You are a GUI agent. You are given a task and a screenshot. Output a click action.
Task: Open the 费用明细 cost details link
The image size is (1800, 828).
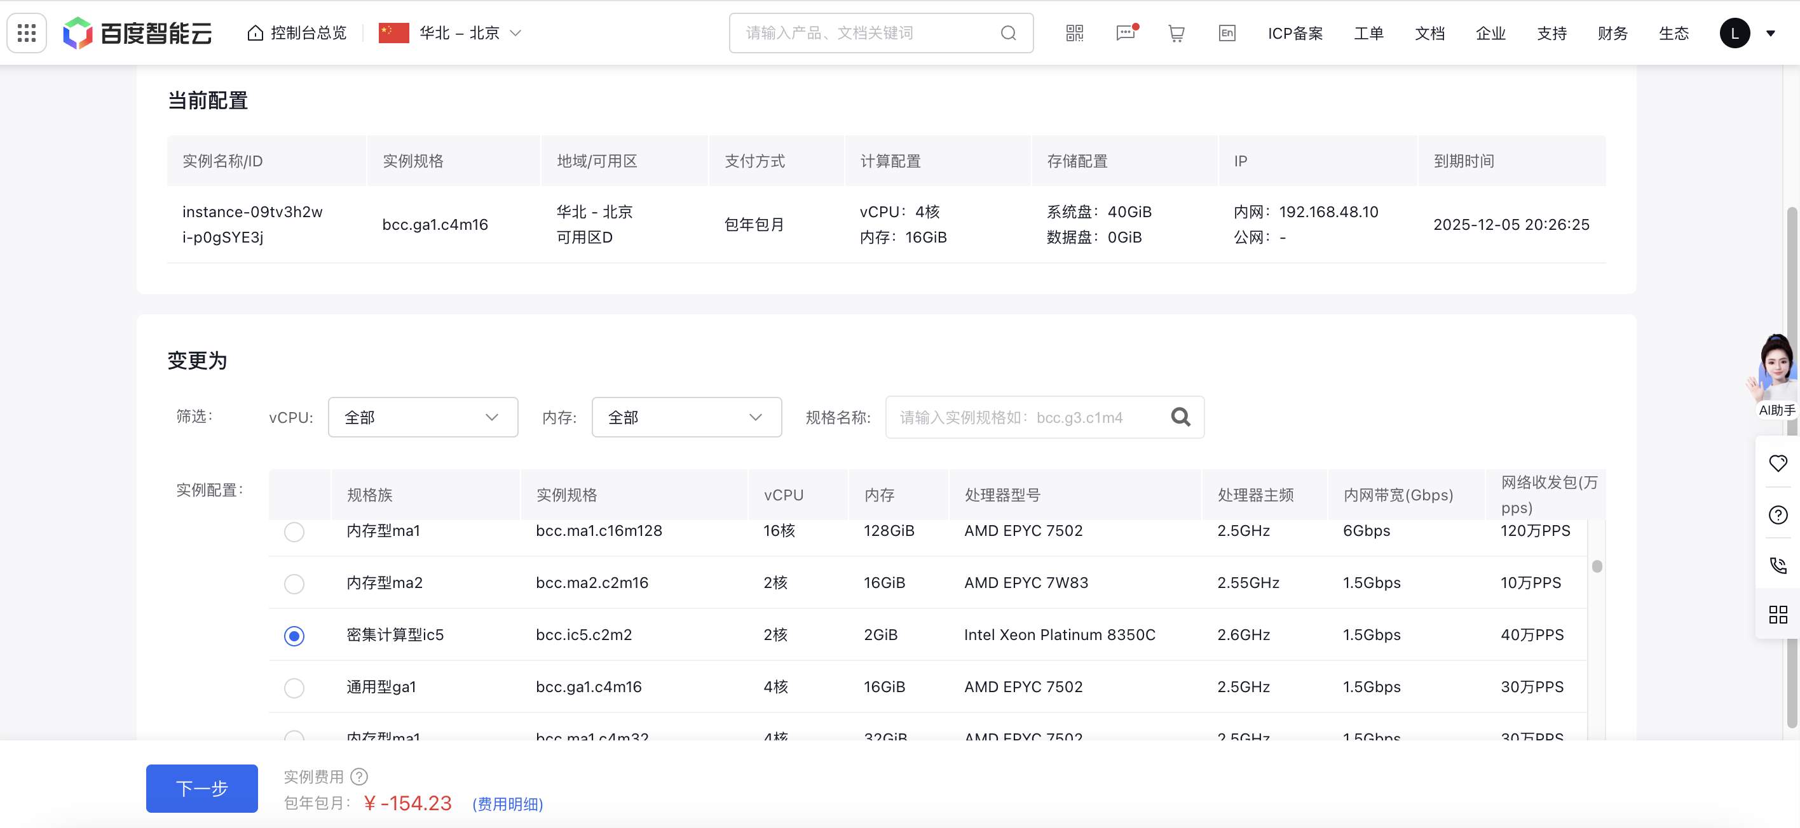[508, 804]
